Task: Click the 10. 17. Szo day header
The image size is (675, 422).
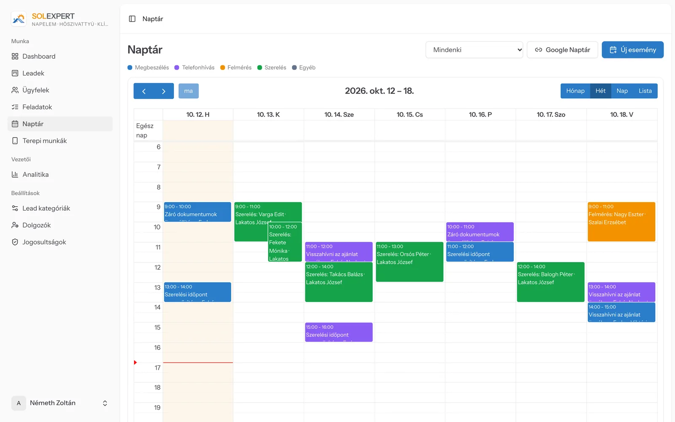Action: pyautogui.click(x=551, y=115)
